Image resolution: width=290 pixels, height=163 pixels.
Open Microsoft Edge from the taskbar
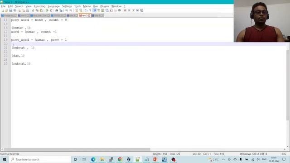[x=93, y=159]
